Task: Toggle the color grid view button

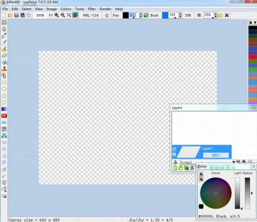Action: click(x=201, y=174)
